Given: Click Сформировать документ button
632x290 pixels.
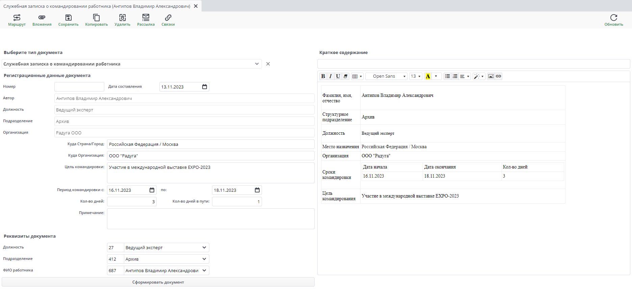Looking at the screenshot, I should click(x=158, y=282).
